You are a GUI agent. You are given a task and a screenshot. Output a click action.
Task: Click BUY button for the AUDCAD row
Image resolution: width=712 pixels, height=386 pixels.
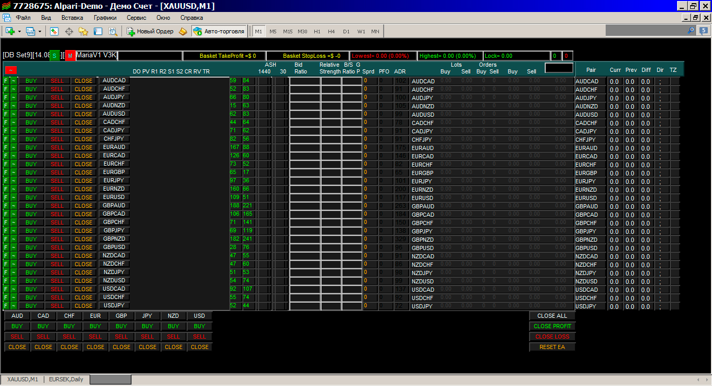[31, 81]
